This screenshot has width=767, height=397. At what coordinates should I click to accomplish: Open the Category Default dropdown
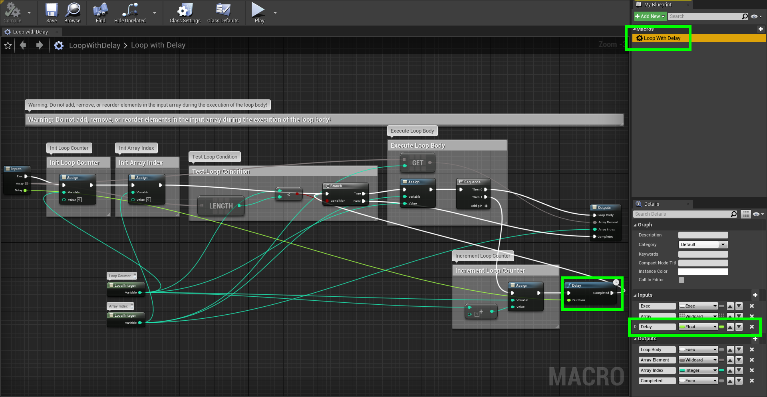tap(703, 244)
